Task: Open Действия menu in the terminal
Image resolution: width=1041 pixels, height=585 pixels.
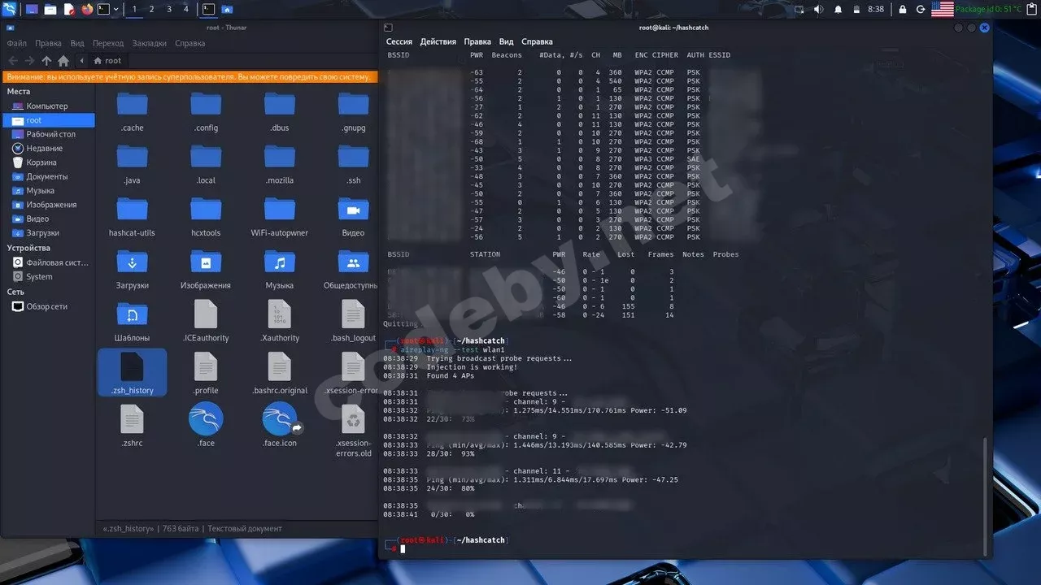Action: tap(438, 41)
